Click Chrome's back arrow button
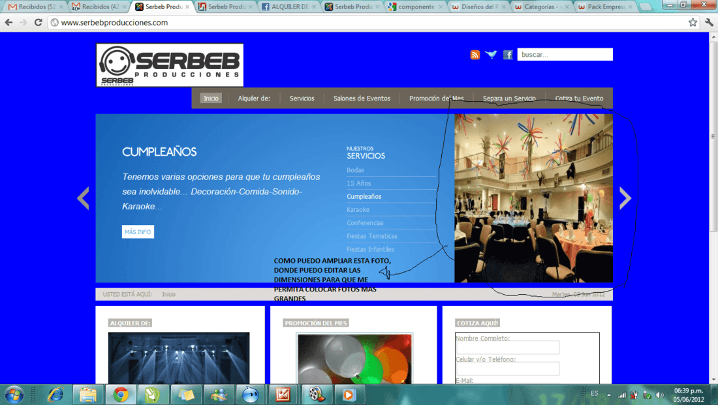Screen dimensions: 718x405 pyautogui.click(x=8, y=22)
